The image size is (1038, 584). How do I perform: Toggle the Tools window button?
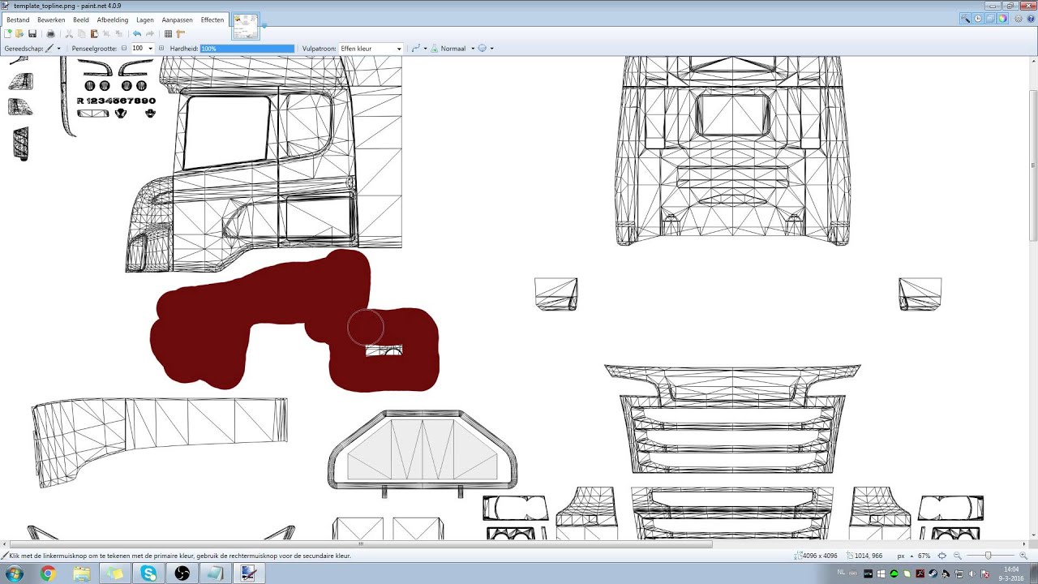pos(964,19)
